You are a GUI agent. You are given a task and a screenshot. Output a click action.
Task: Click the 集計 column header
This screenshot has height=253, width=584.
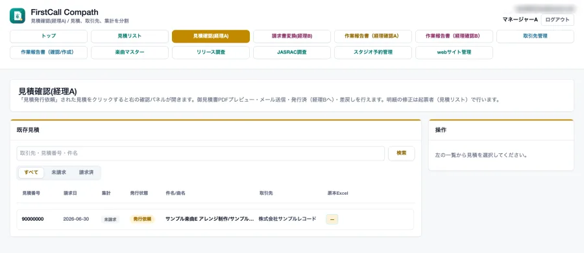(106, 193)
